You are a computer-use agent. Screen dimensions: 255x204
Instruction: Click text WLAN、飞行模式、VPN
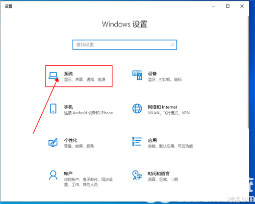tap(169, 113)
